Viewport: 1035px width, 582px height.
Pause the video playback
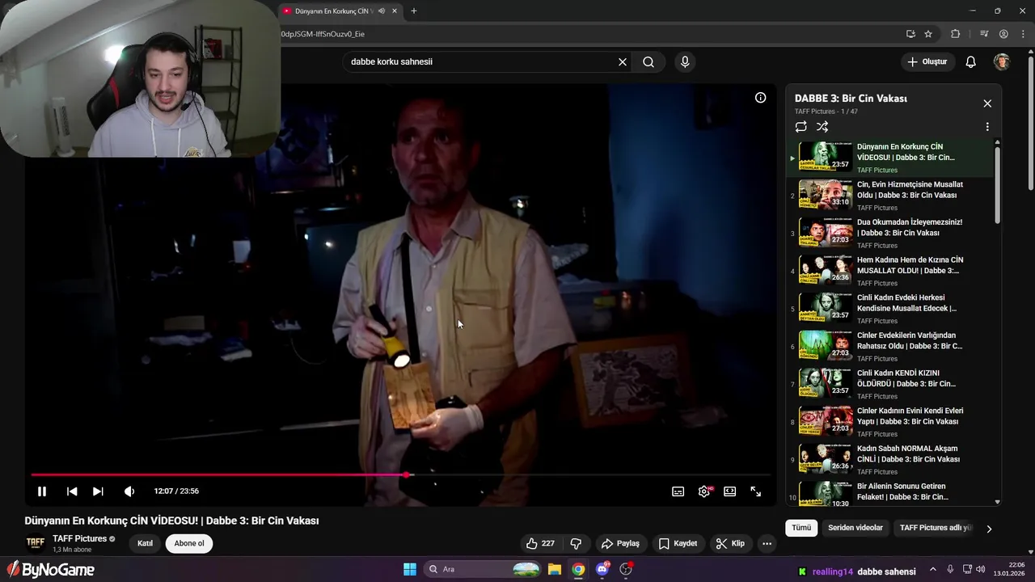point(42,491)
